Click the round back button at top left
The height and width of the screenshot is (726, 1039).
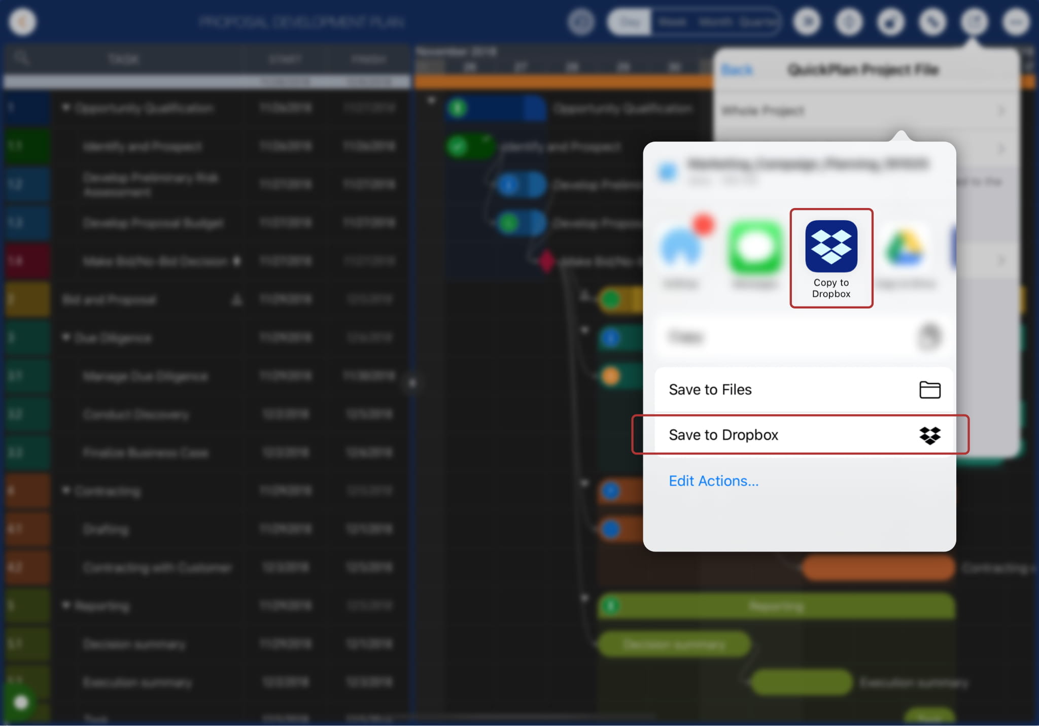point(22,22)
